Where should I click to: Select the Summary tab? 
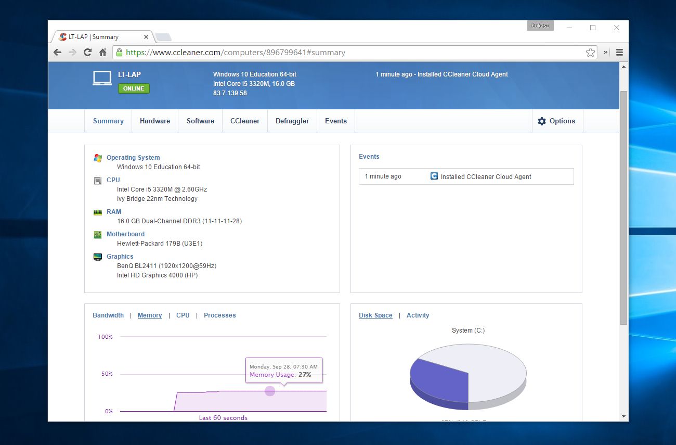click(x=108, y=121)
